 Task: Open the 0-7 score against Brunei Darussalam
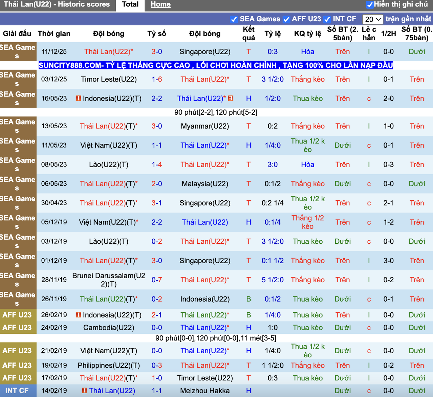(157, 280)
